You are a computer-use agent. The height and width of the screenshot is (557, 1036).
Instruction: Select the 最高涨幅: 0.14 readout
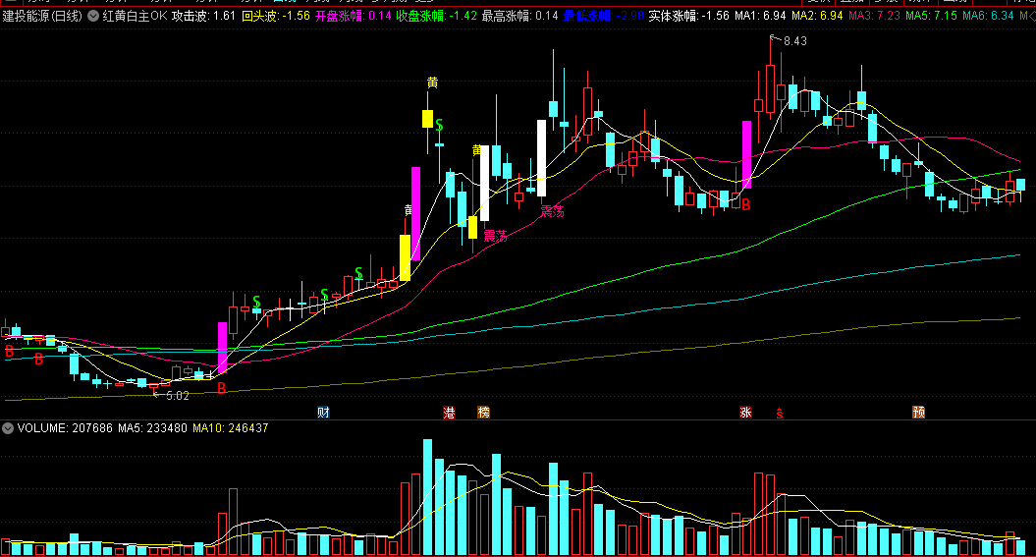click(x=520, y=15)
